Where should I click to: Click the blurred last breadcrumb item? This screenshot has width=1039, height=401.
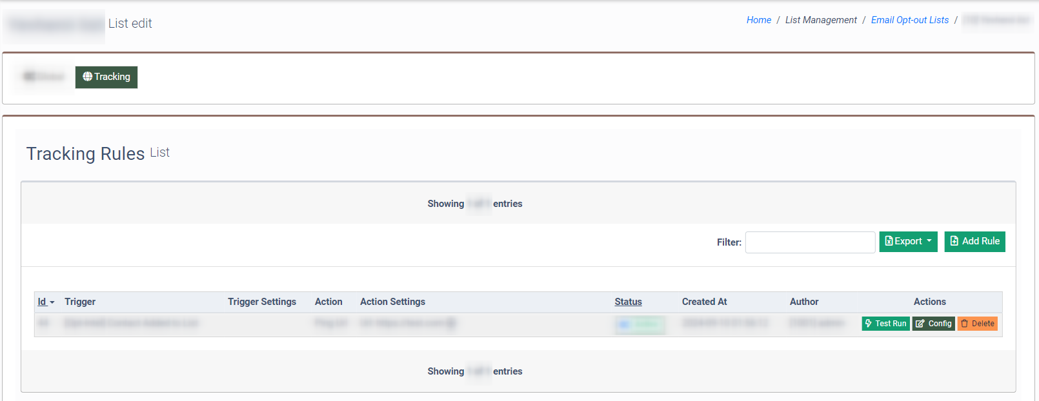[996, 20]
